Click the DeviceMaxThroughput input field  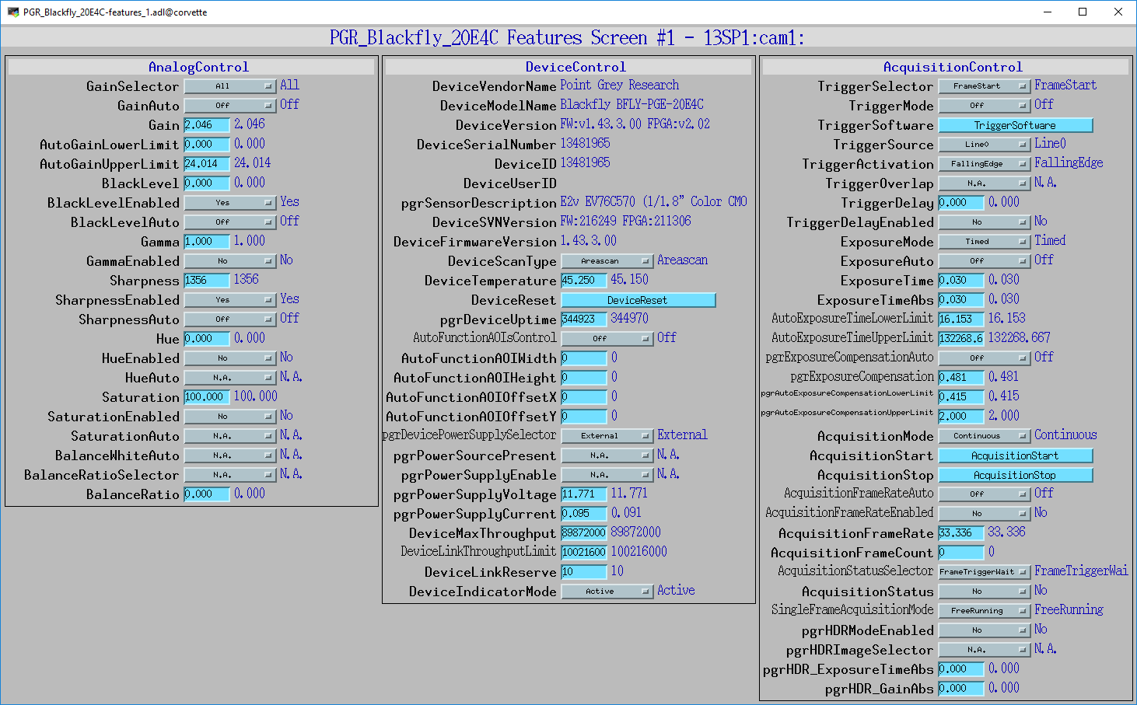(584, 533)
